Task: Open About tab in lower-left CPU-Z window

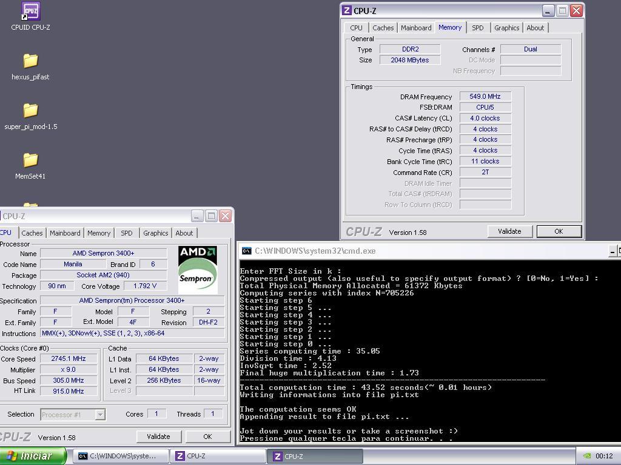Action: tap(184, 233)
